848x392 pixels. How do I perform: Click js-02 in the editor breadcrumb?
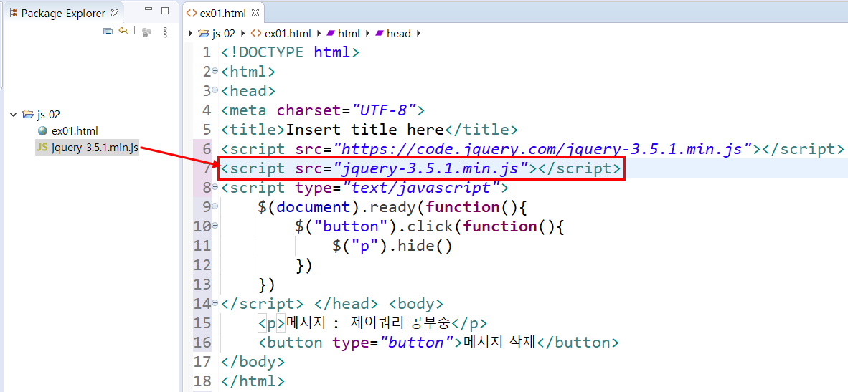pyautogui.click(x=223, y=34)
